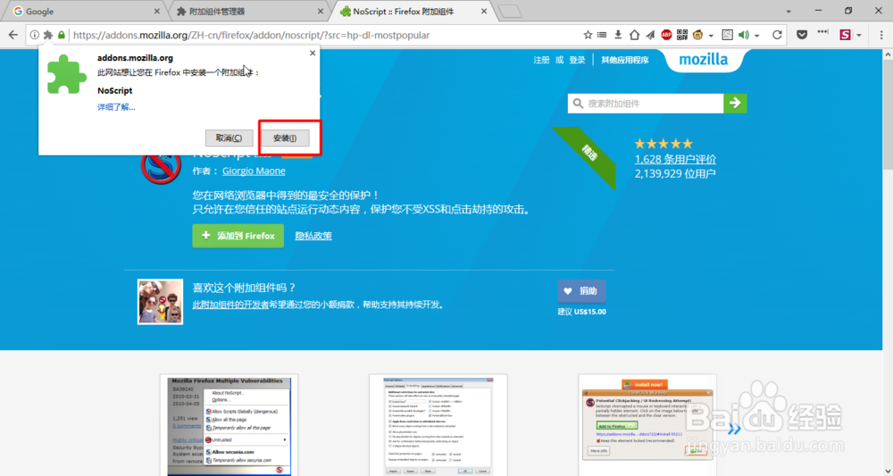Focus the 搜索附加组件 search field

click(646, 103)
